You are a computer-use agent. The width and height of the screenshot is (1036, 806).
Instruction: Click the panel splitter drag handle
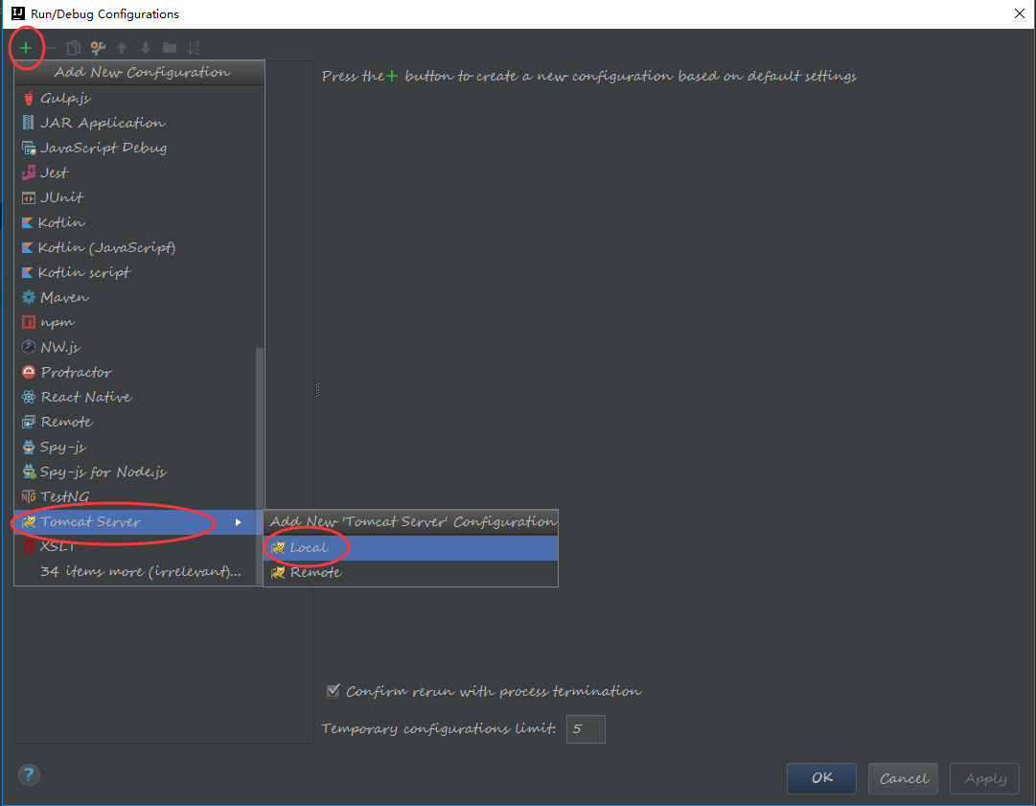coord(317,390)
